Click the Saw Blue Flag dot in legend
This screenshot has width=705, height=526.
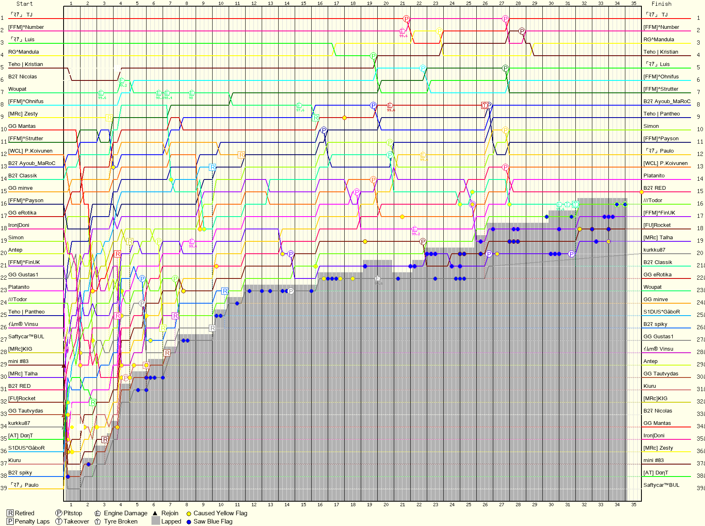click(189, 522)
